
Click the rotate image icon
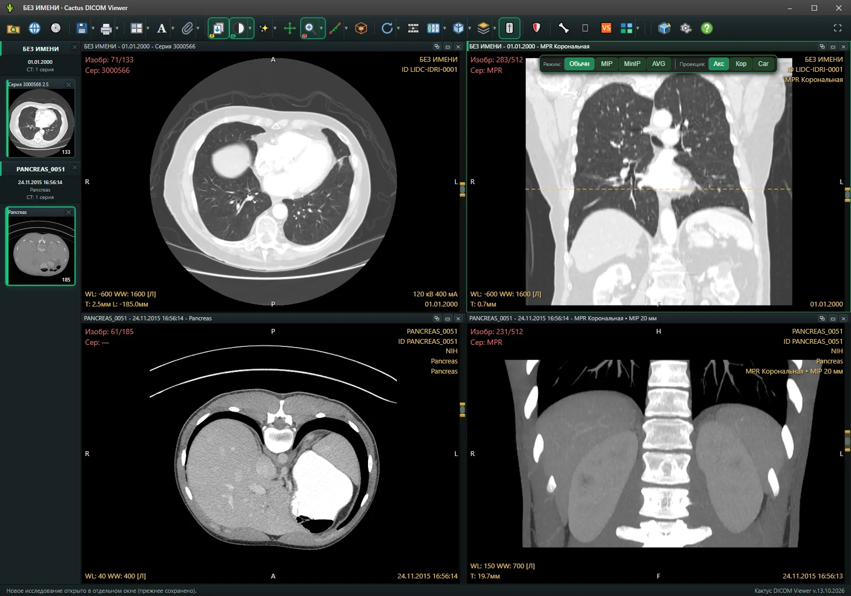click(387, 28)
